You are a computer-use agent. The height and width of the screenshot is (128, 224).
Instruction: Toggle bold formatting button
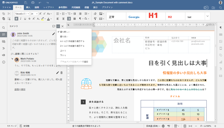pos(17,19)
